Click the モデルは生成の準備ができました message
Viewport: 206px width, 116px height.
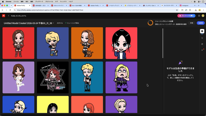click(x=181, y=70)
